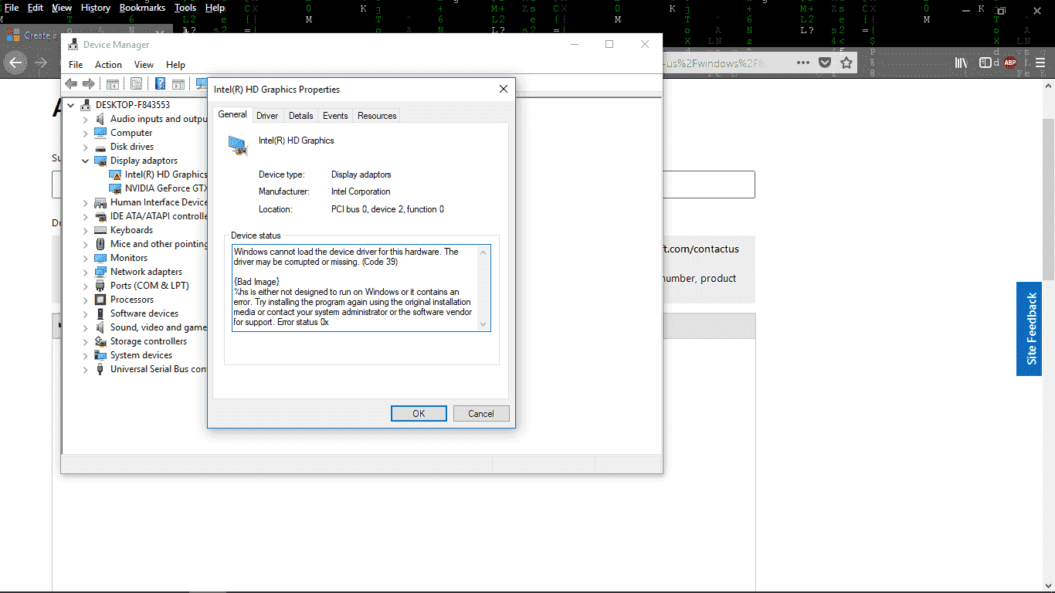Click the Keyboards category icon

[x=100, y=230]
